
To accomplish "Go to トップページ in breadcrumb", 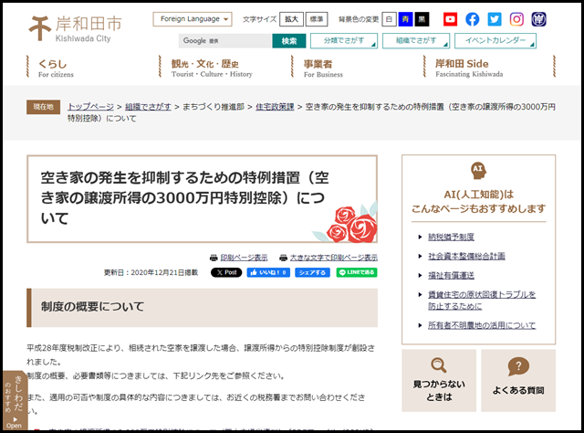I will [x=90, y=107].
